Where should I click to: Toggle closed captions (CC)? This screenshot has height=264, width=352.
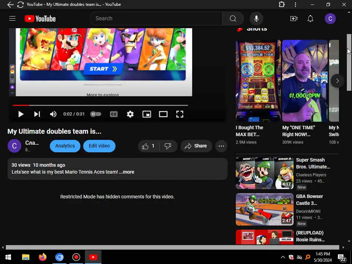tap(114, 114)
